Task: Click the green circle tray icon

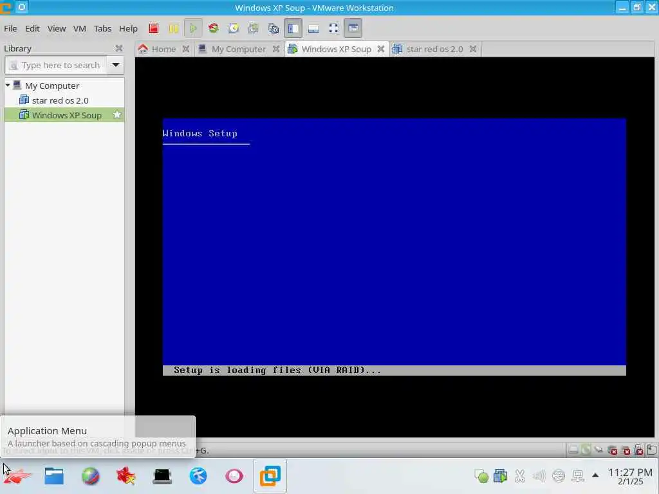Action: [x=481, y=476]
